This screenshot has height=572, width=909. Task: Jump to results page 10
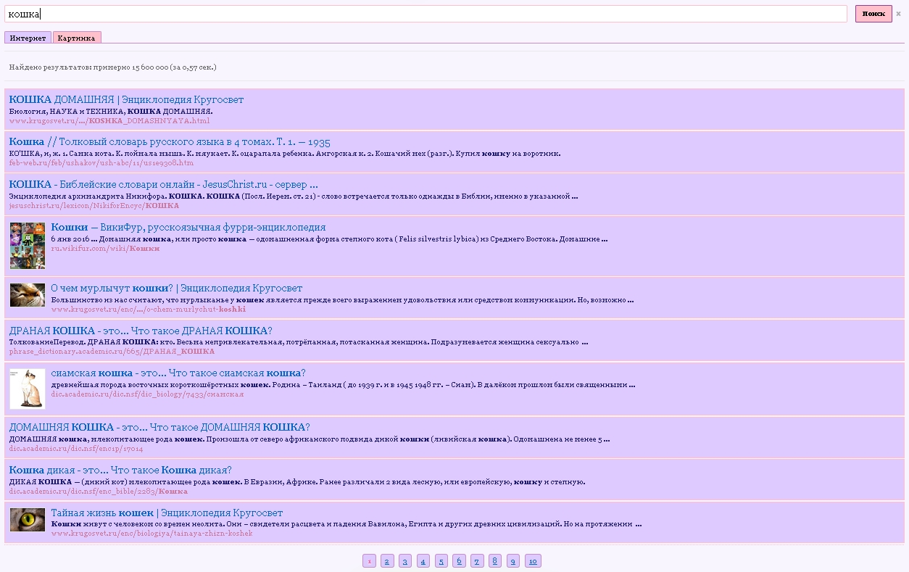point(533,561)
